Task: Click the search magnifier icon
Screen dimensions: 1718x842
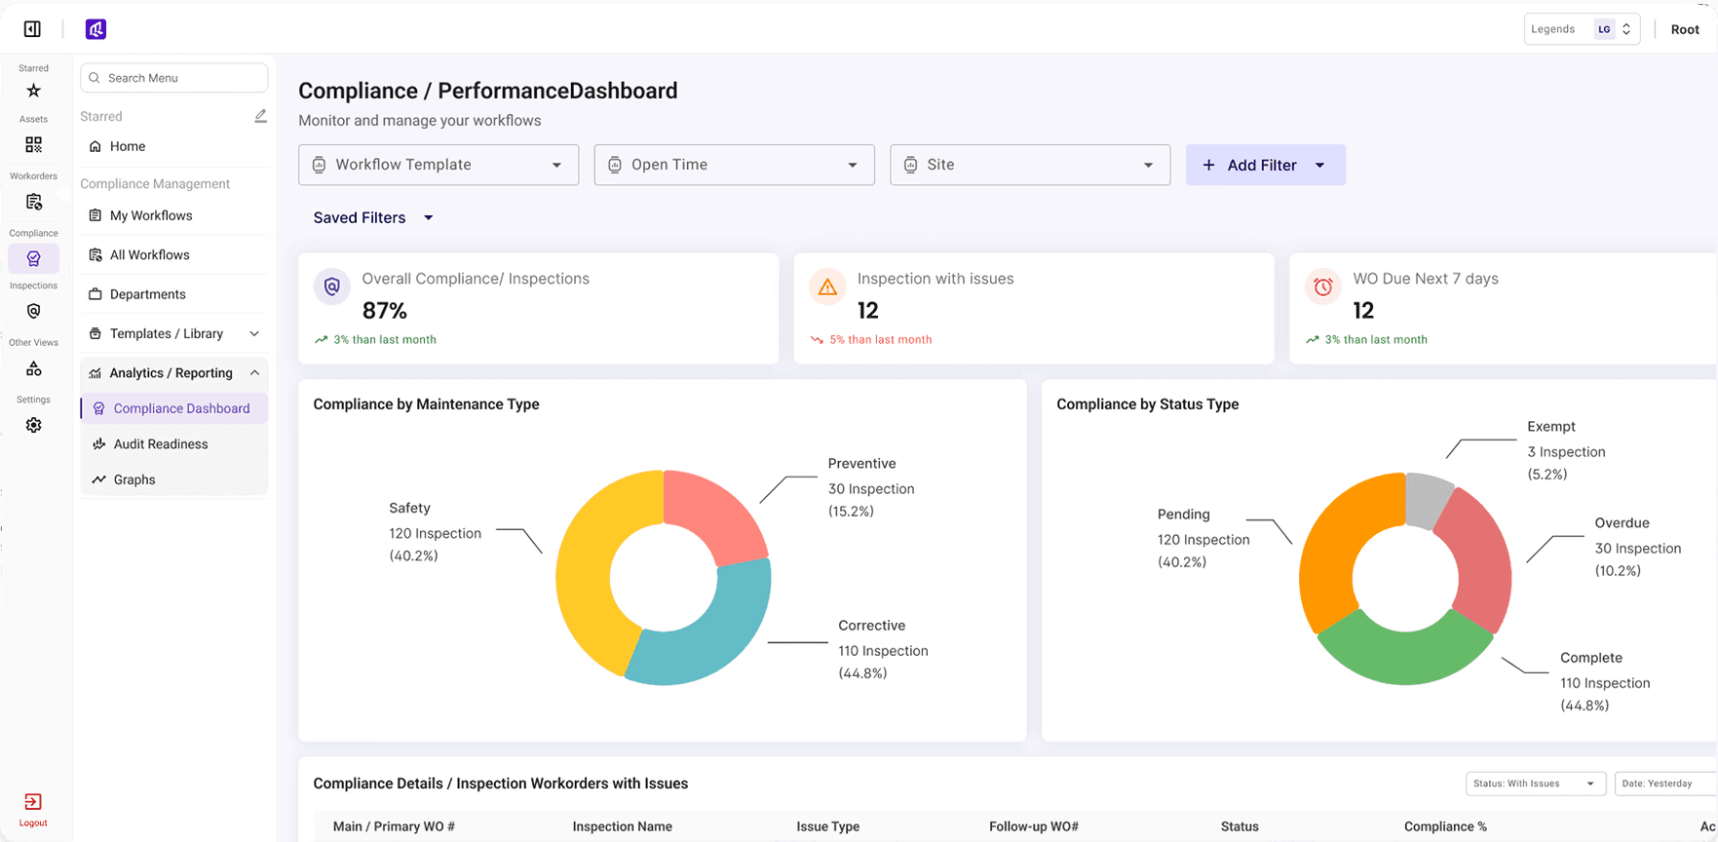Action: click(x=95, y=78)
